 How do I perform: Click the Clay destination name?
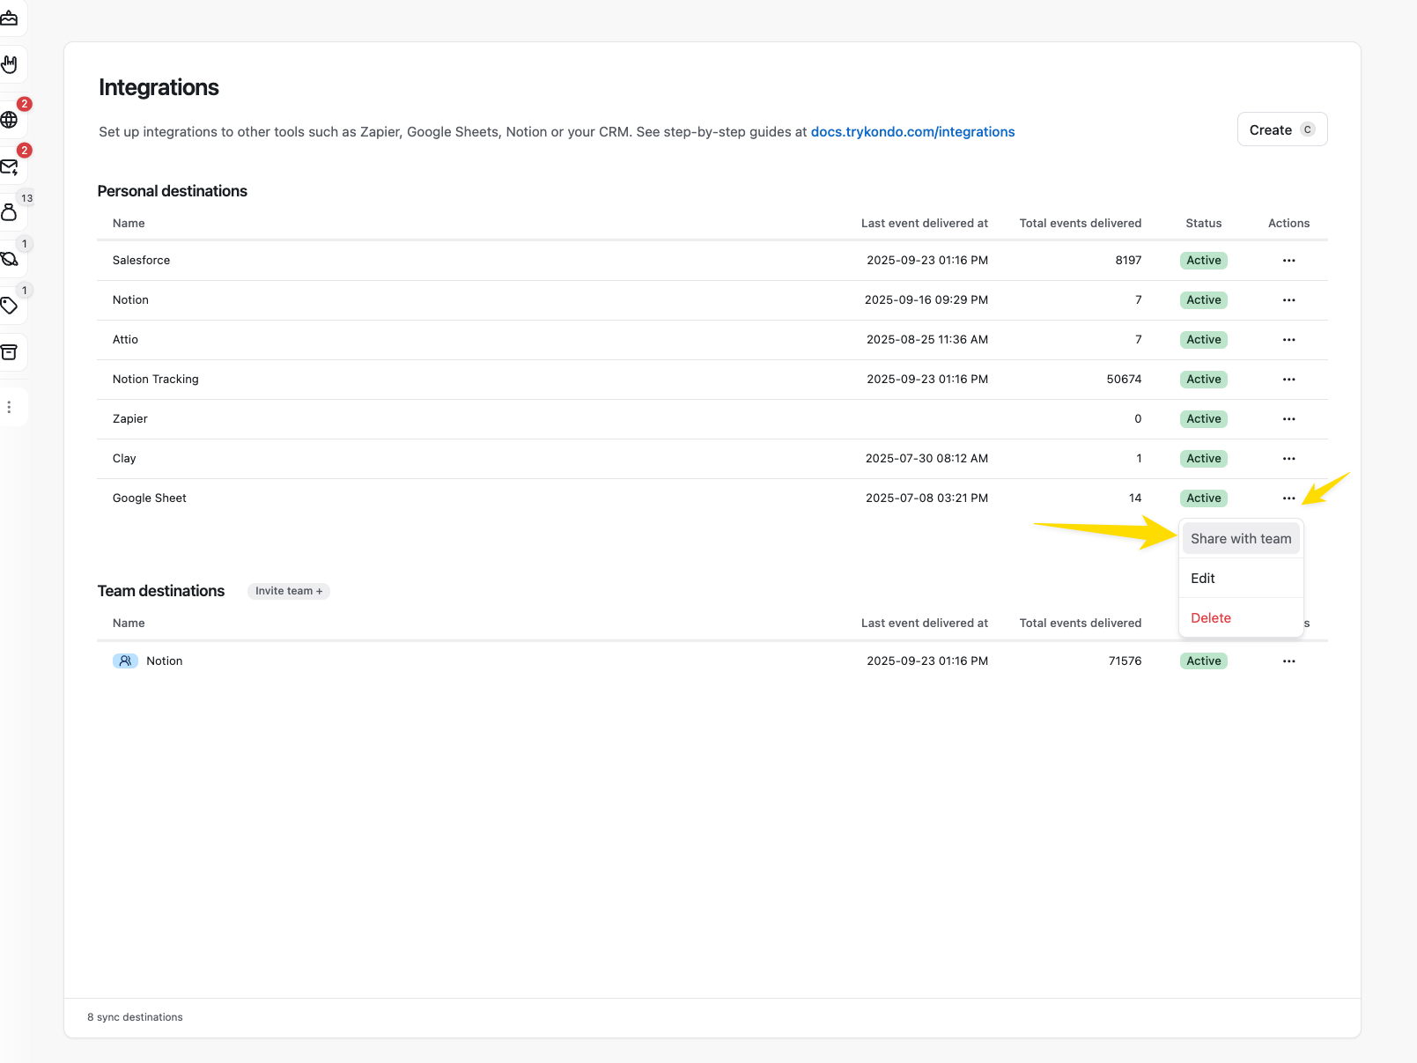[x=124, y=459]
